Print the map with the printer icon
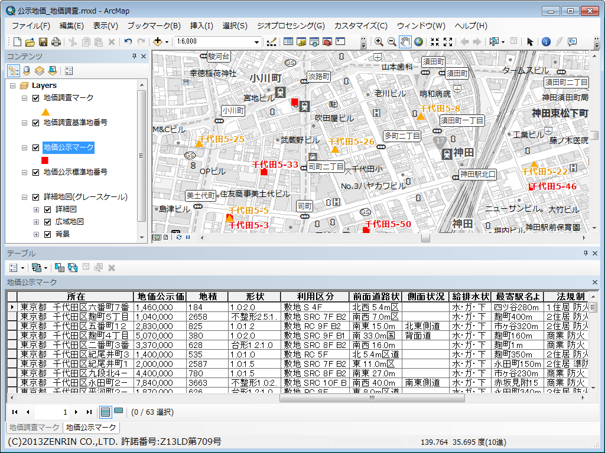Screen dimensions: 605x453 [56, 42]
